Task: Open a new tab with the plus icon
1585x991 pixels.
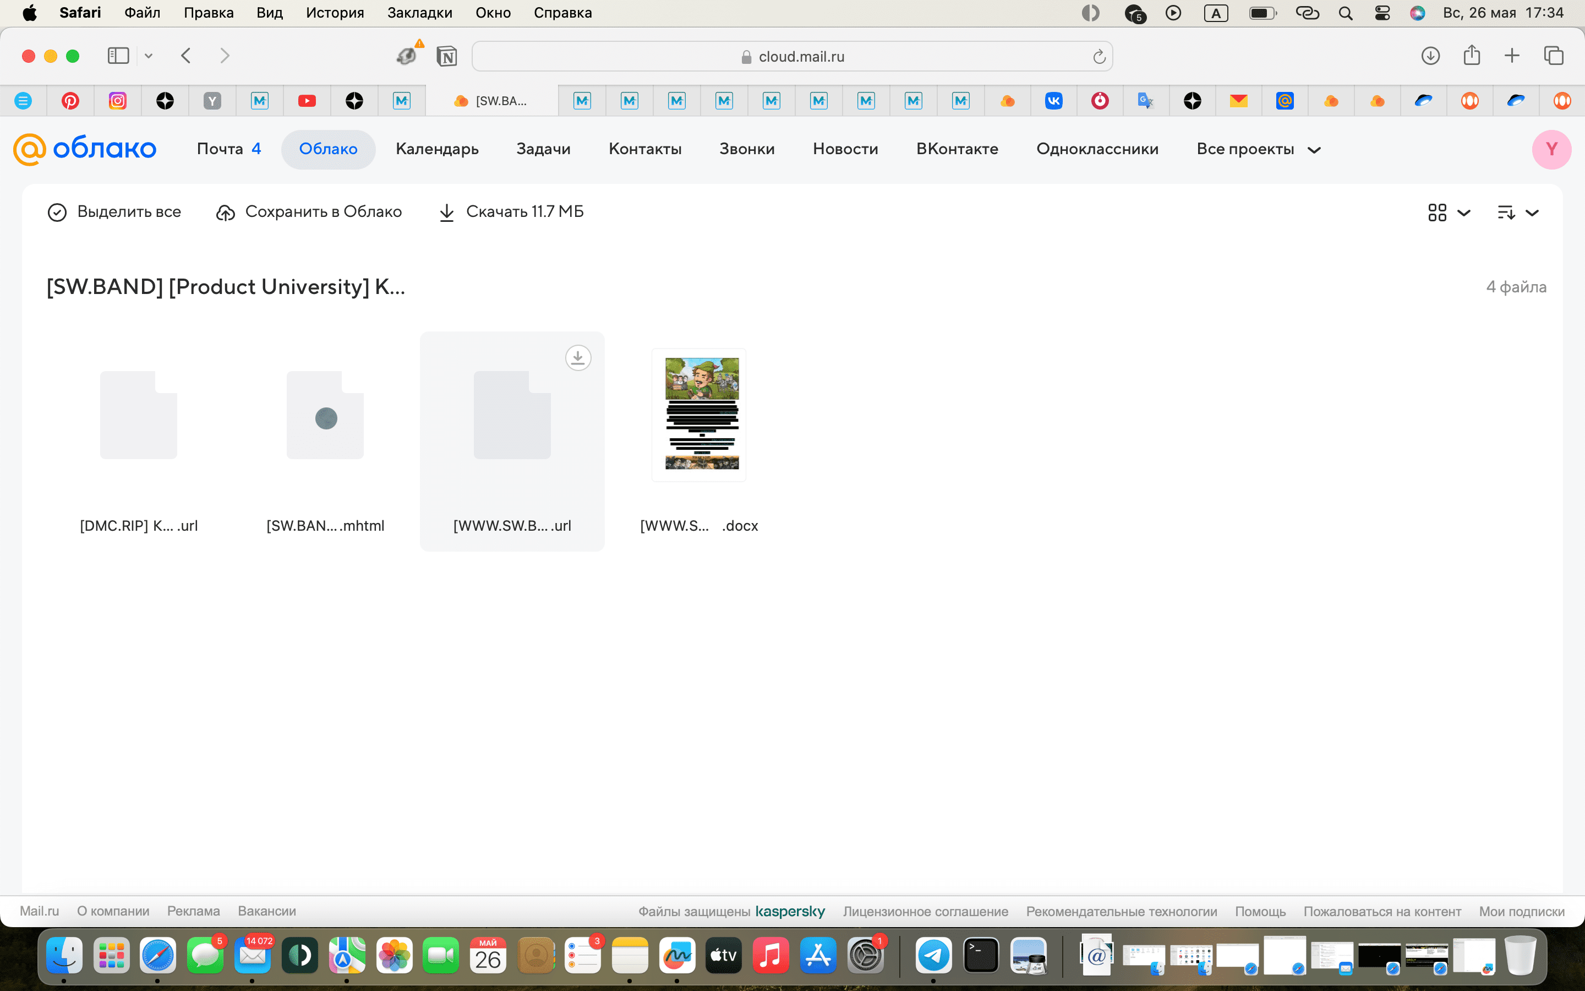Action: click(x=1512, y=56)
